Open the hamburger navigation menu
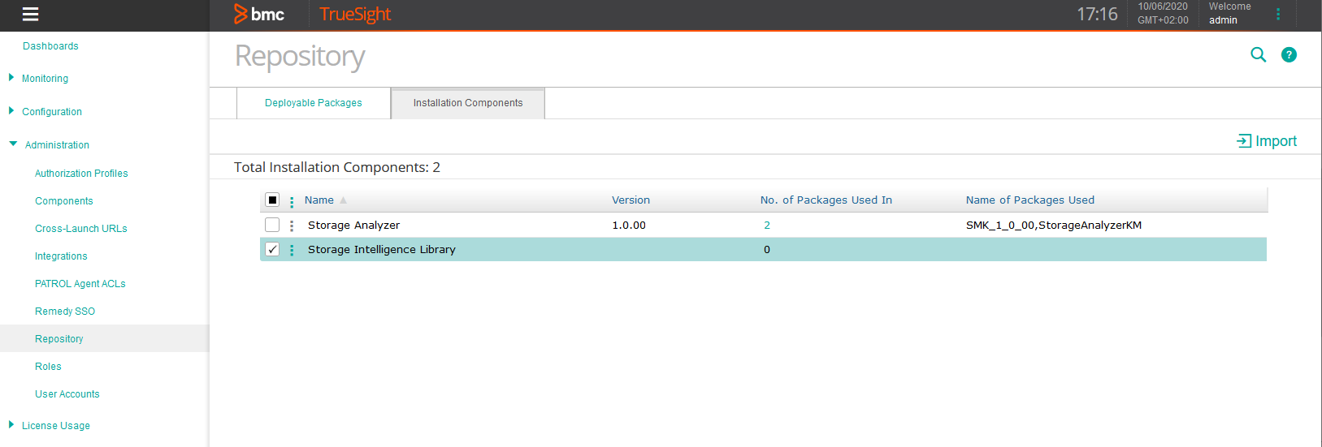The image size is (1322, 447). (30, 15)
